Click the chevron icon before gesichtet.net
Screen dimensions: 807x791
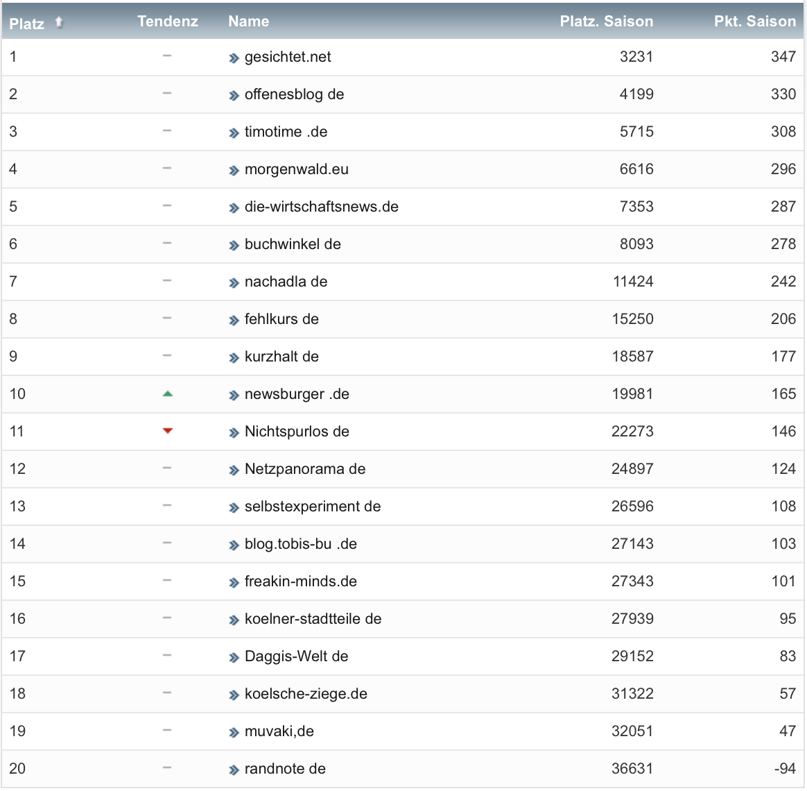pyautogui.click(x=234, y=58)
